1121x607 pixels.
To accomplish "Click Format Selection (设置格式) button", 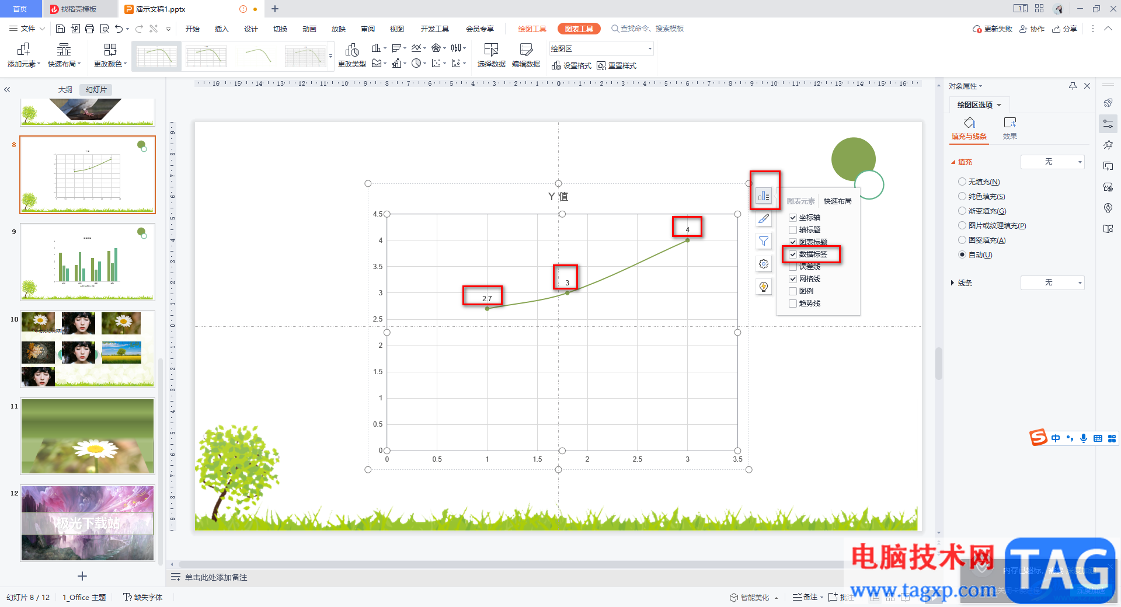I will point(572,66).
